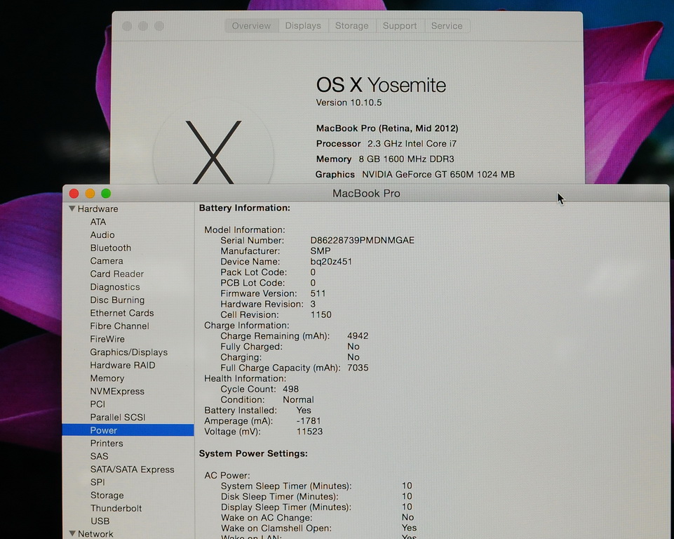Image resolution: width=674 pixels, height=539 pixels.
Task: Select USB in the sidebar
Action: [100, 521]
